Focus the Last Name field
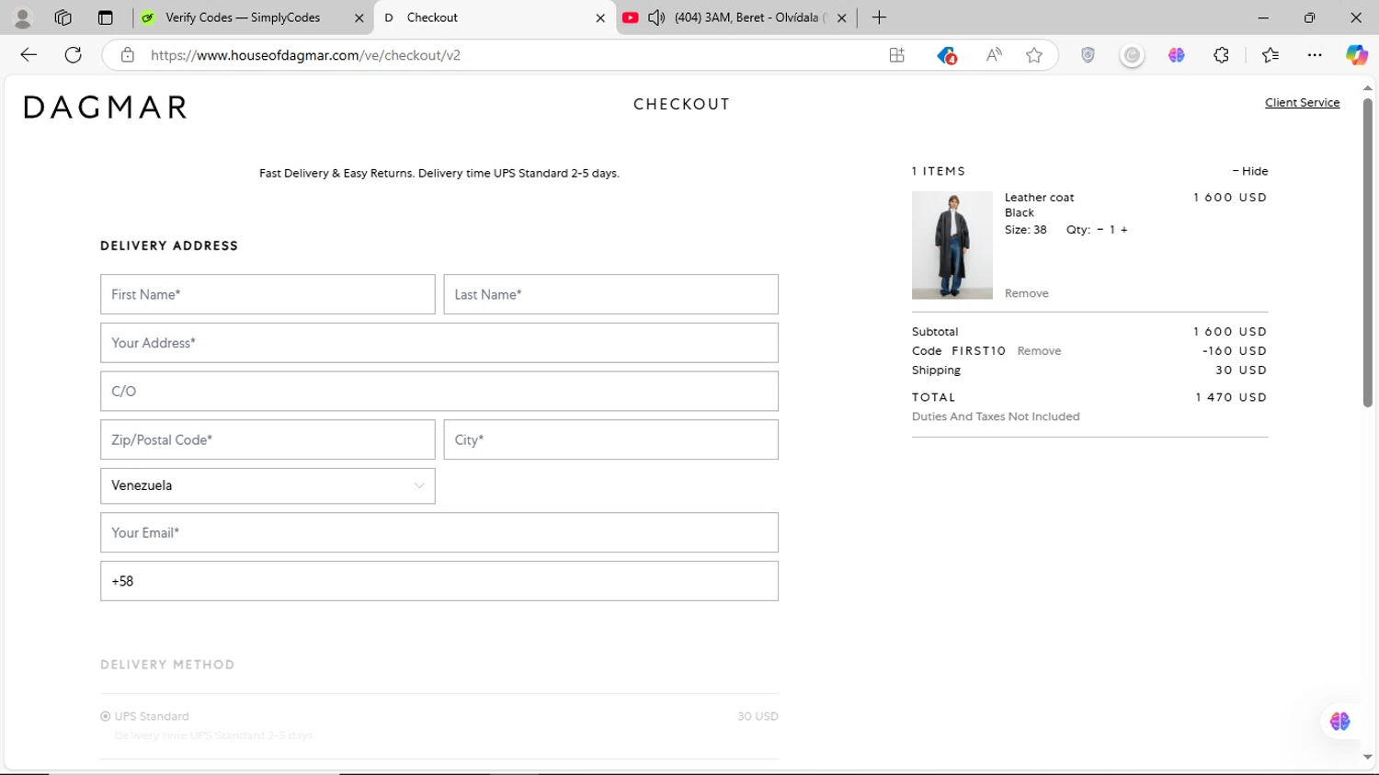The height and width of the screenshot is (775, 1379). pos(610,294)
